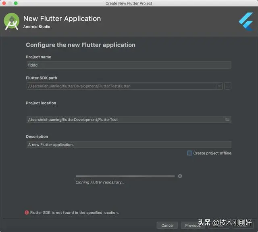Click the cloning progress bar
The width and height of the screenshot is (258, 232).
coord(125,176)
